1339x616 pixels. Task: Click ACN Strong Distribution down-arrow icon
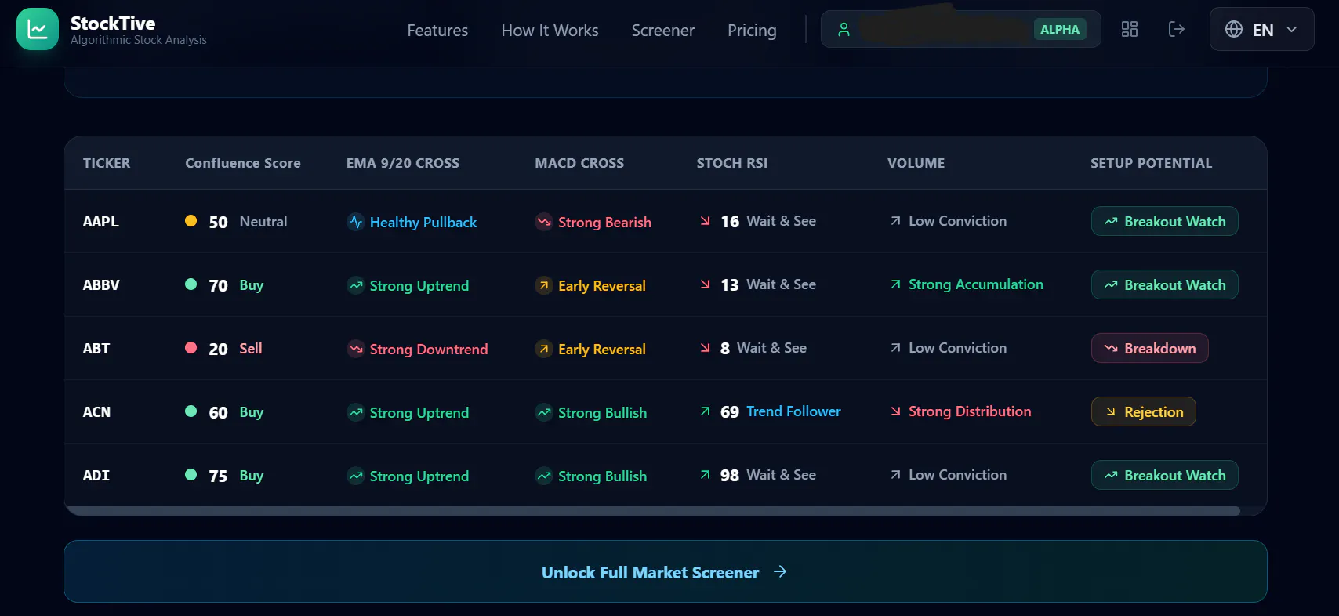[895, 411]
